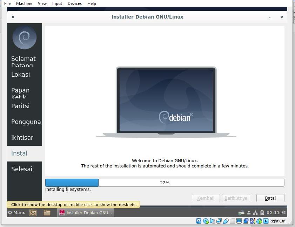The width and height of the screenshot is (295, 227).
Task: Click the Debian swirl logo in sidebar
Action: pos(25,37)
